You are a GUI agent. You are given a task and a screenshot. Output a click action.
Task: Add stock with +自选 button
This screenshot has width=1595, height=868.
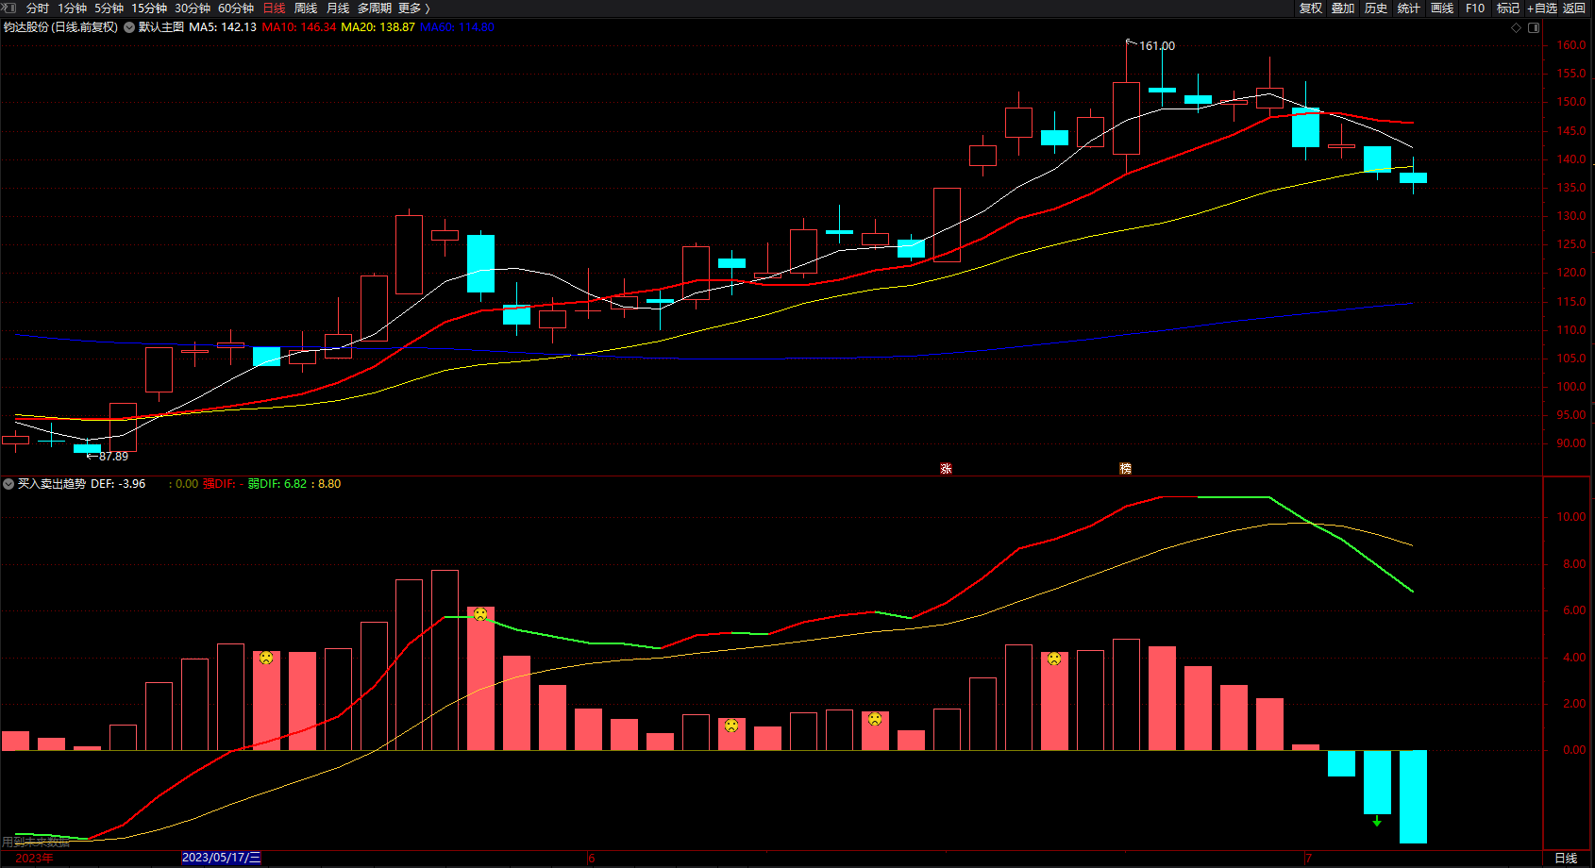(1542, 8)
